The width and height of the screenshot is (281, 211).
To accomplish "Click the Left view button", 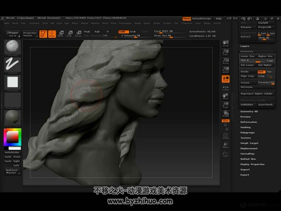I will point(16,166).
